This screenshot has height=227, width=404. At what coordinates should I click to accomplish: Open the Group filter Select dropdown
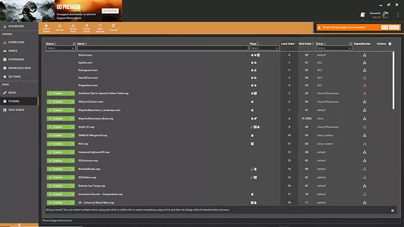(334, 48)
